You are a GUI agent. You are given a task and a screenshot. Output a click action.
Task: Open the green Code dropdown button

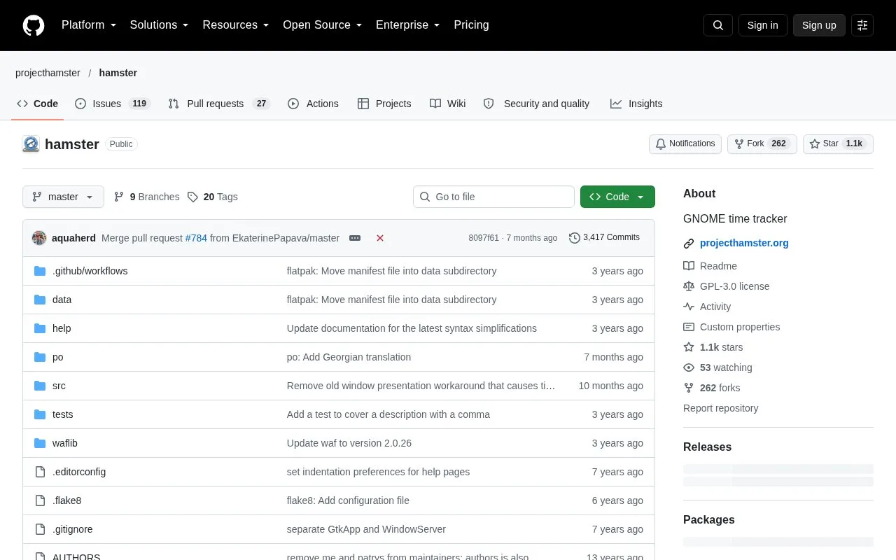point(617,197)
